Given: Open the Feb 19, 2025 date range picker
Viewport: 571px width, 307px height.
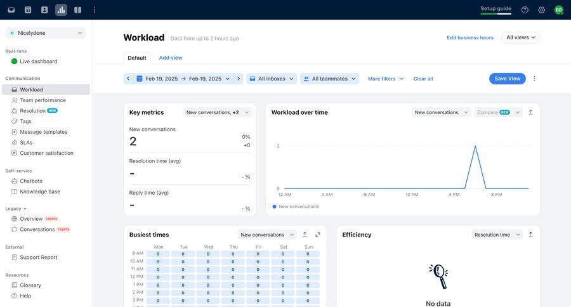Looking at the screenshot, I should (x=183, y=79).
